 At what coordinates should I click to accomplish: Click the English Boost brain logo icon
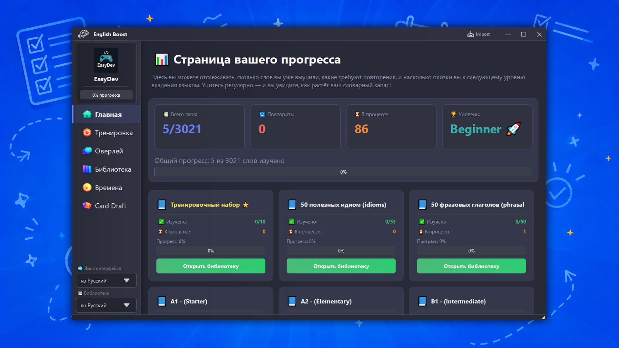tap(84, 34)
